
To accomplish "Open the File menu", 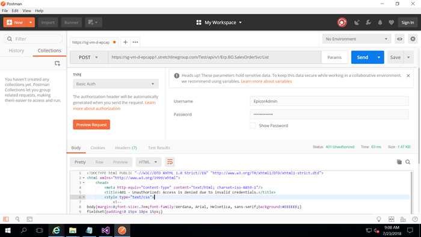I will 5,11.
